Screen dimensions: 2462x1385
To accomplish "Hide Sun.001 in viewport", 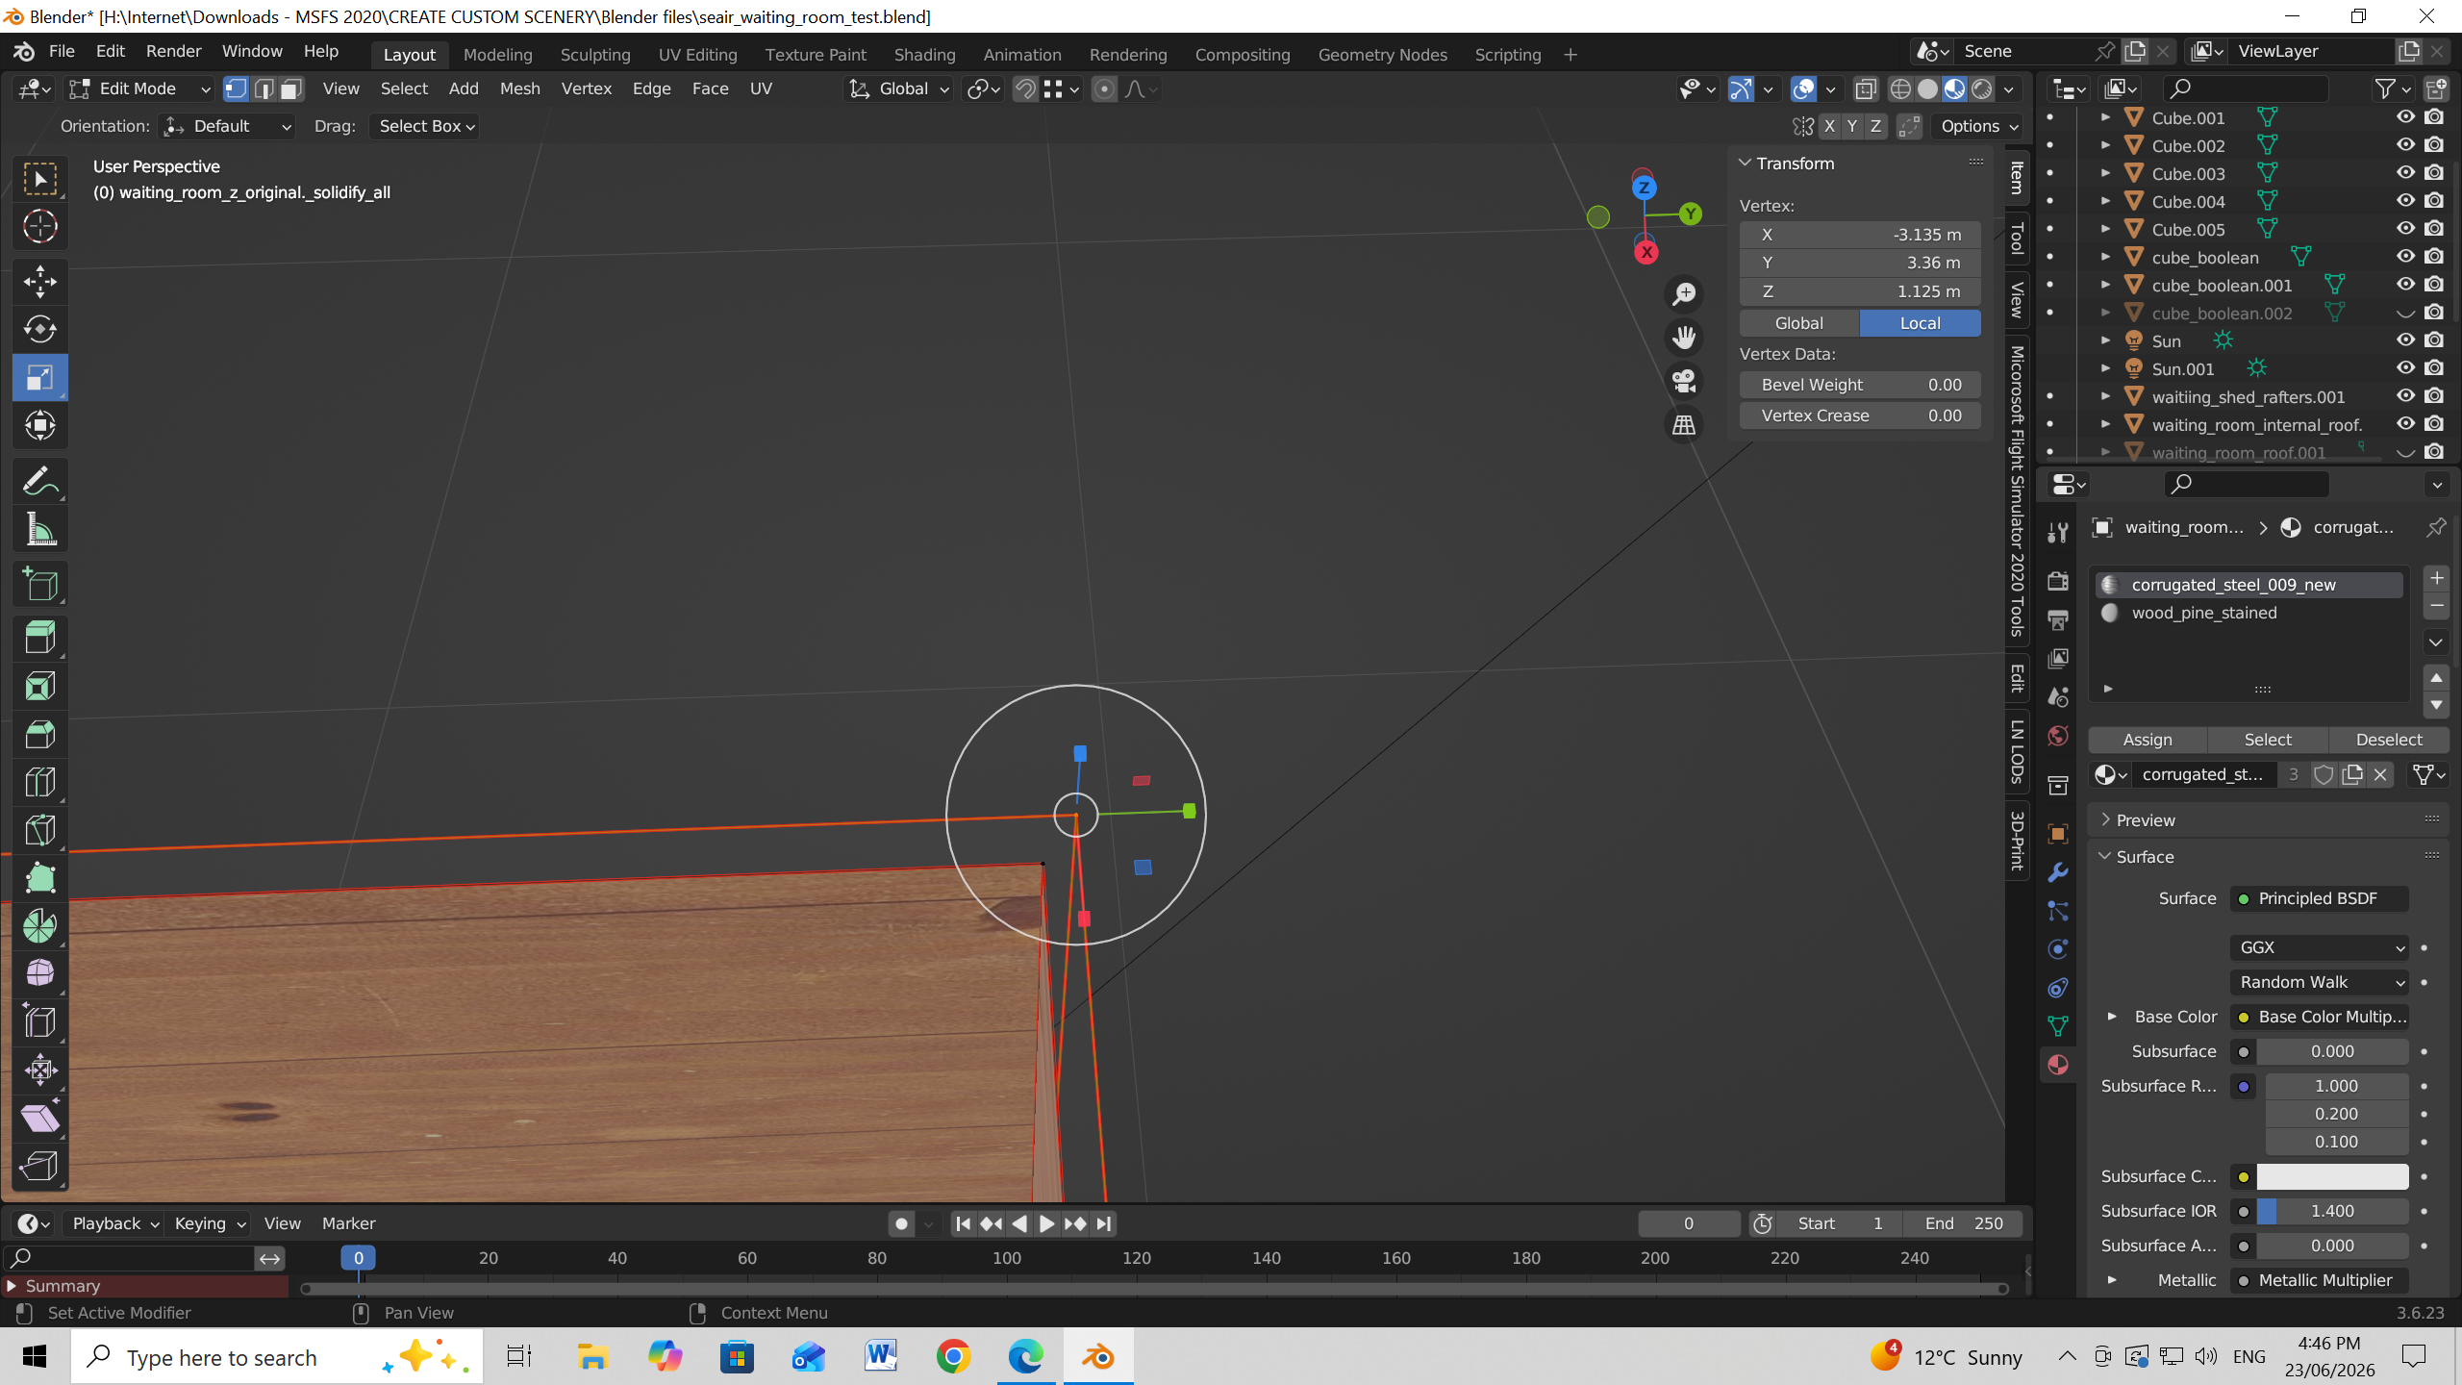I will coord(2405,368).
